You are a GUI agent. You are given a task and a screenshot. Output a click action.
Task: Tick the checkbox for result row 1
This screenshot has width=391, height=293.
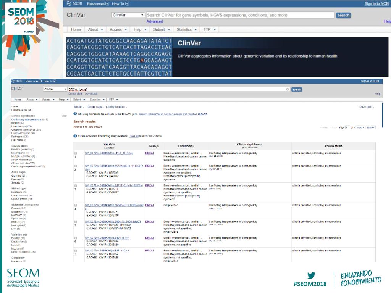click(76, 153)
